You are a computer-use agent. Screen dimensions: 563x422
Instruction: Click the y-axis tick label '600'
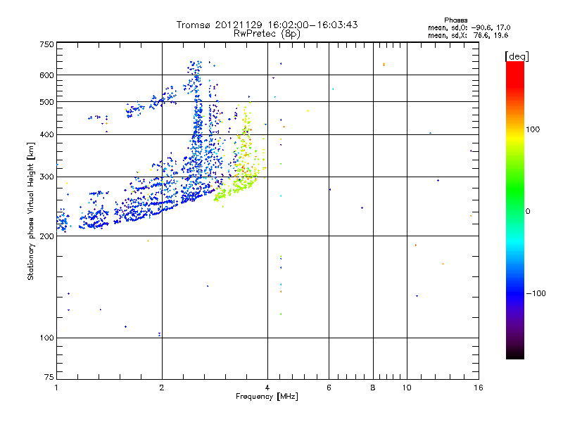tap(47, 75)
